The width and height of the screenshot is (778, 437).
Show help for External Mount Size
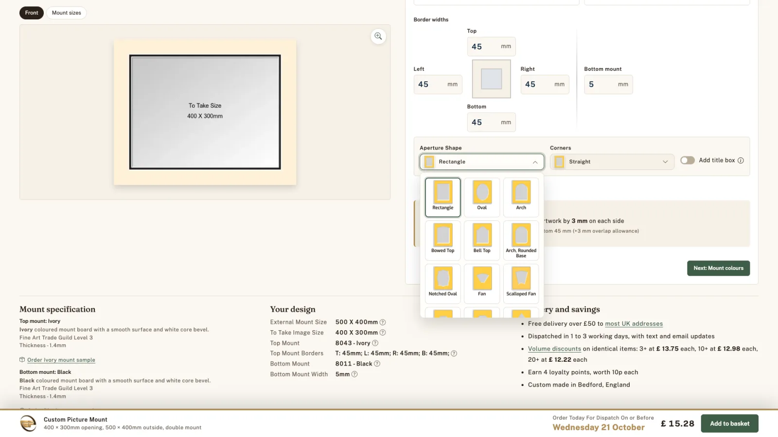tap(383, 322)
